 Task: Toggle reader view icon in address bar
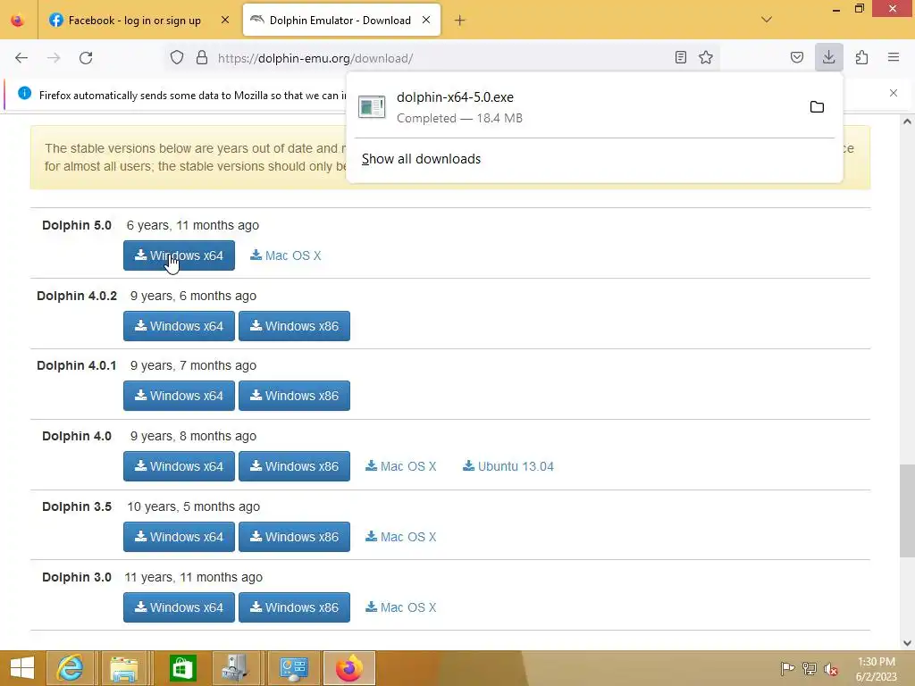click(680, 58)
